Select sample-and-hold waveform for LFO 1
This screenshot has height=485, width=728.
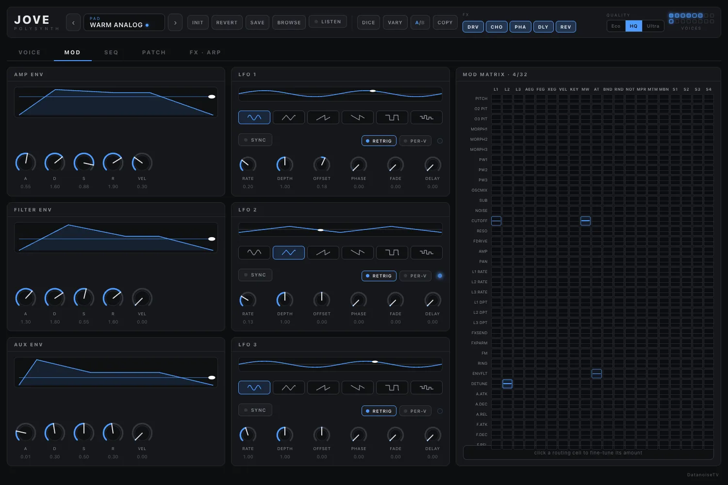pyautogui.click(x=427, y=117)
